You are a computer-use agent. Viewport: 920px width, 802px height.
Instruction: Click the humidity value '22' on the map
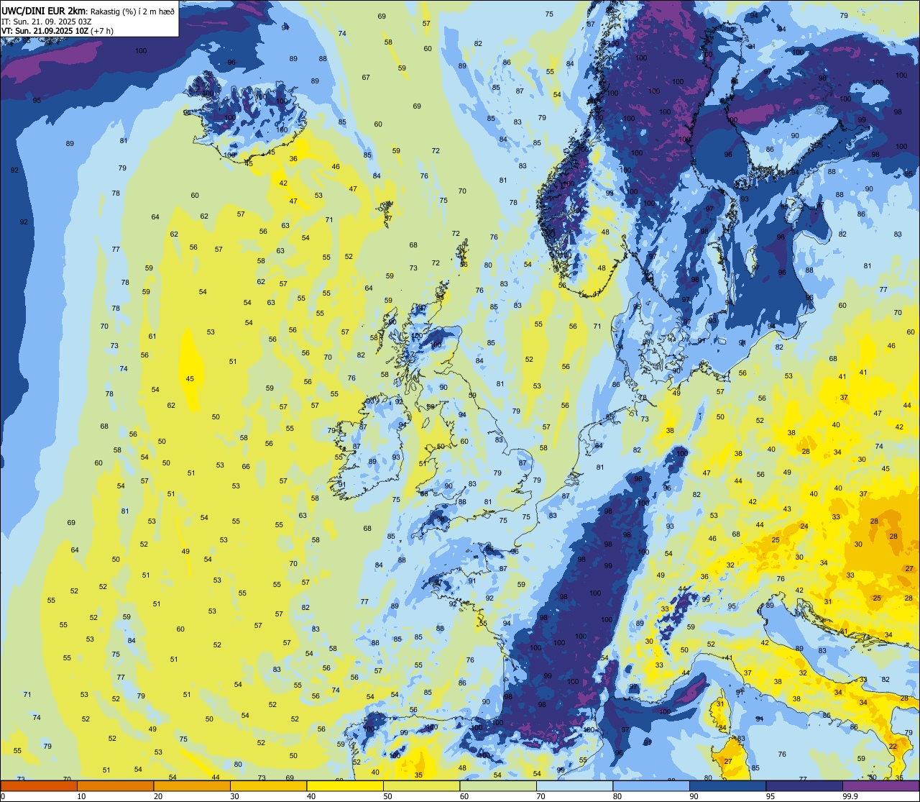(893, 746)
